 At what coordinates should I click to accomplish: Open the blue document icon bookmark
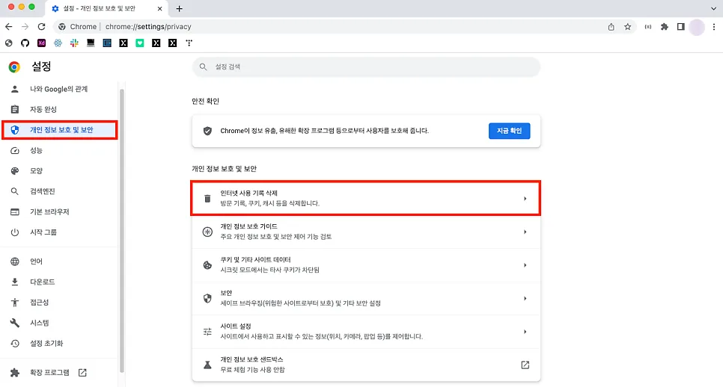pos(107,43)
